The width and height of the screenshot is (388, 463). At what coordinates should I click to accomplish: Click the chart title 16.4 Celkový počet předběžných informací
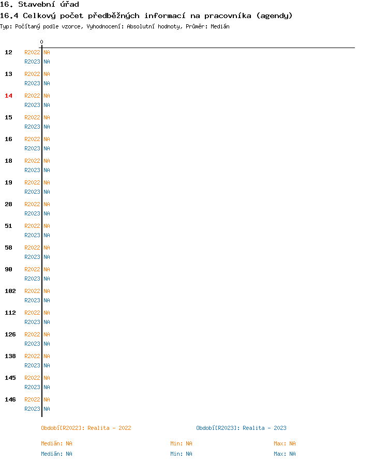(146, 16)
